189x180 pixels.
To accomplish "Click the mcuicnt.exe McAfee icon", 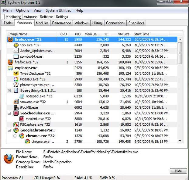I will 22,119.
